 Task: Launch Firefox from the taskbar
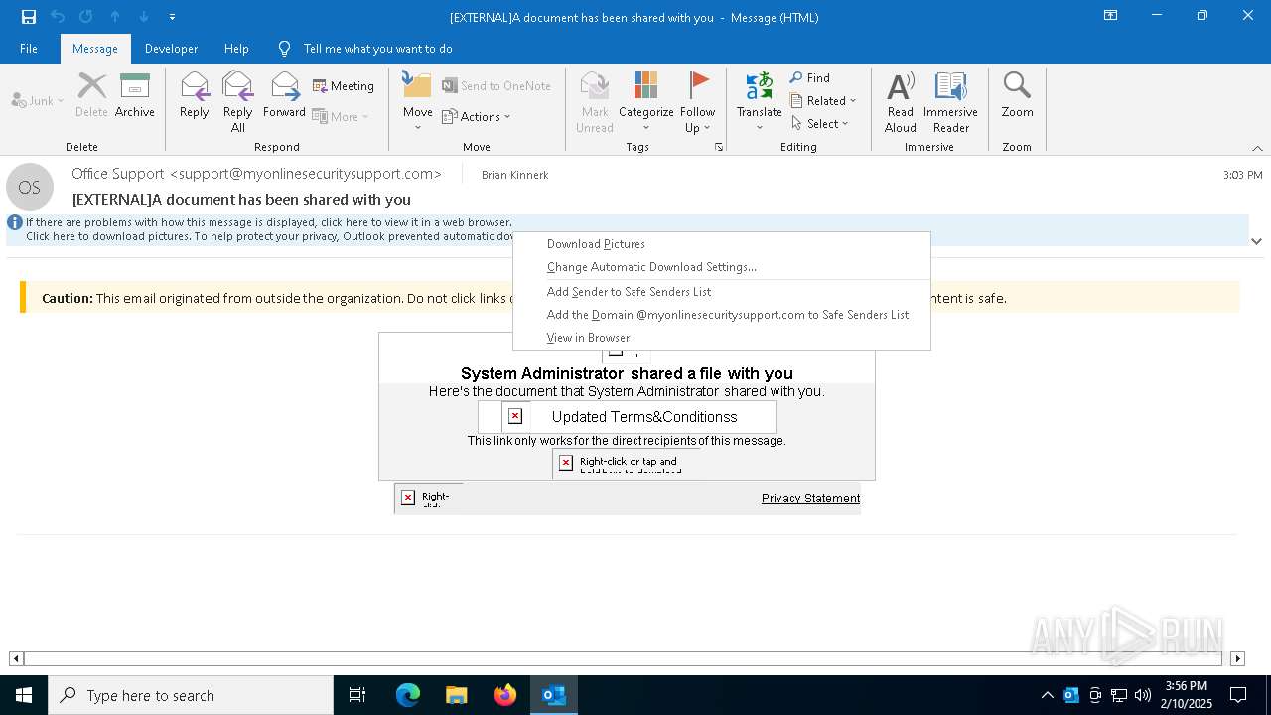tap(505, 695)
